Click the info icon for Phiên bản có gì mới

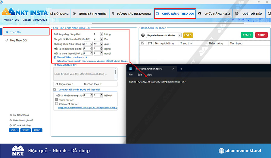11,120
